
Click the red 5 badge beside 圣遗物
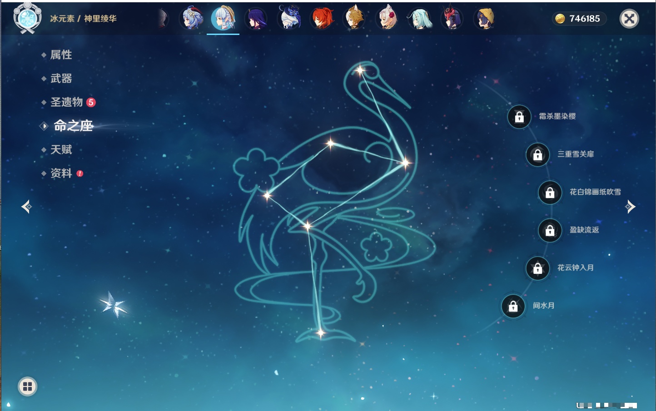[91, 102]
